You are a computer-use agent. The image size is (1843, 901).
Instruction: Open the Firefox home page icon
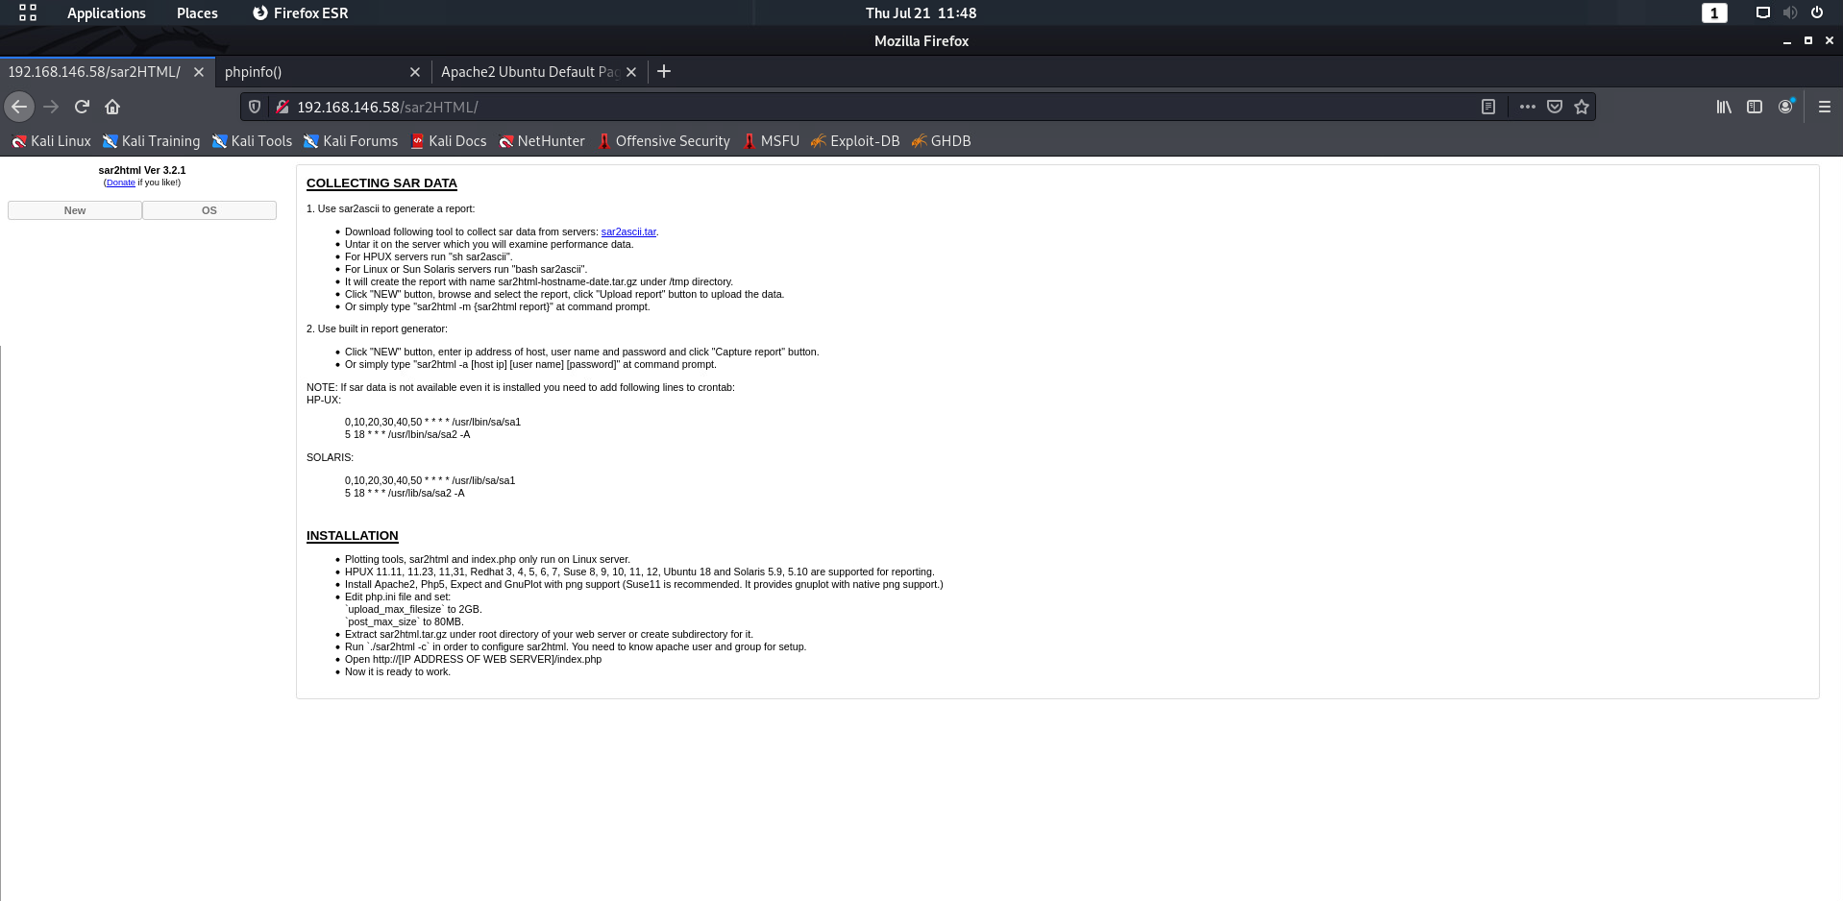click(112, 107)
